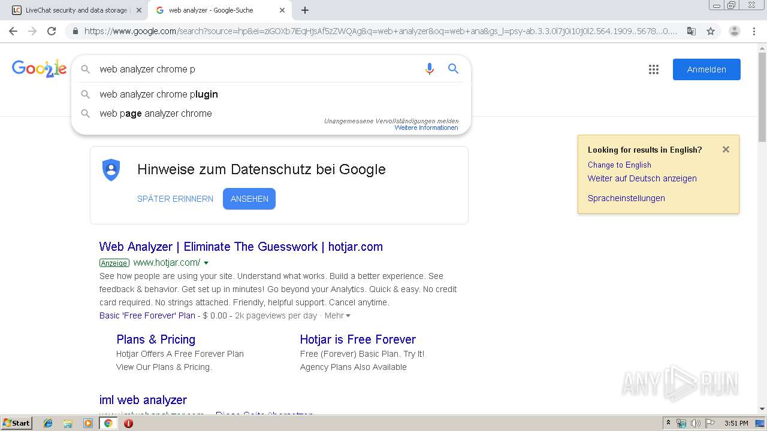This screenshot has height=431, width=767.
Task: Dismiss the English results notice
Action: point(726,150)
